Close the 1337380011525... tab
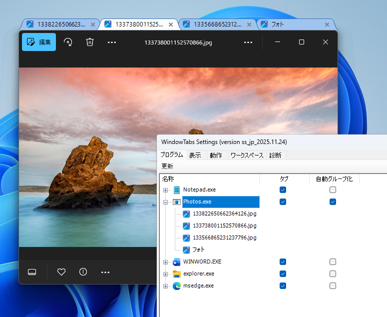Viewport: 387px width, 317px height. pyautogui.click(x=171, y=24)
